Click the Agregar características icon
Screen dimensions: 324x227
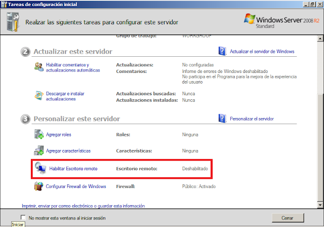pos(39,150)
